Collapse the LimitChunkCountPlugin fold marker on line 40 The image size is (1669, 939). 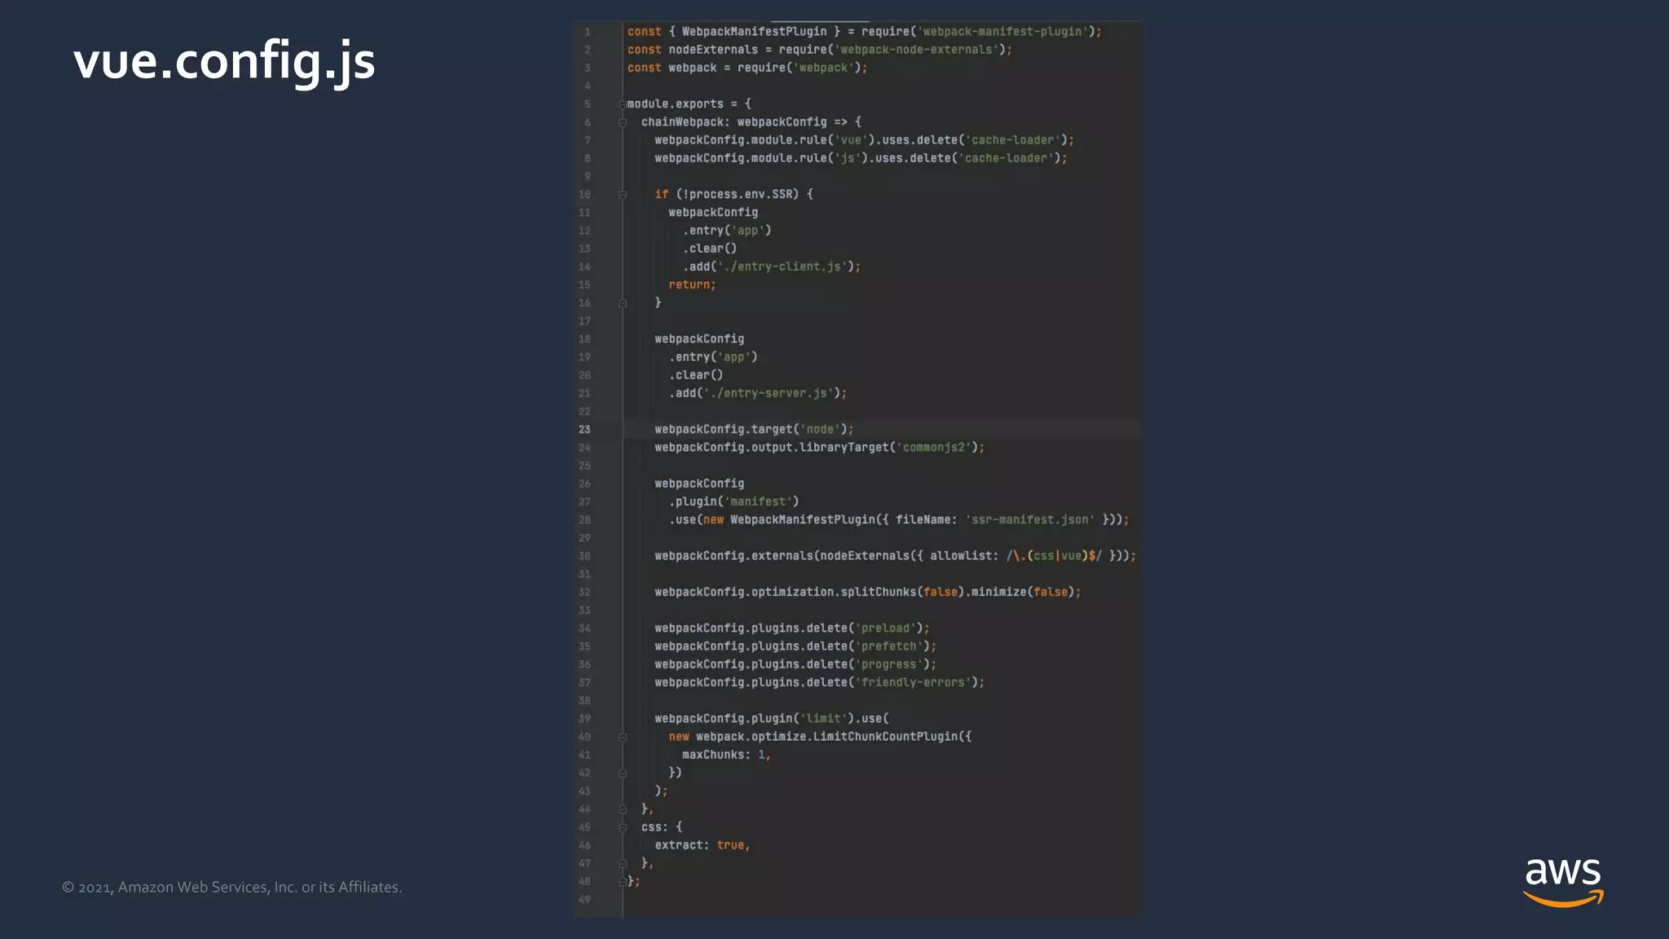coord(623,737)
